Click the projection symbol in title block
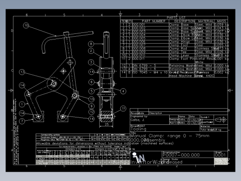The width and height of the screenshot is (241, 181). pos(221,120)
